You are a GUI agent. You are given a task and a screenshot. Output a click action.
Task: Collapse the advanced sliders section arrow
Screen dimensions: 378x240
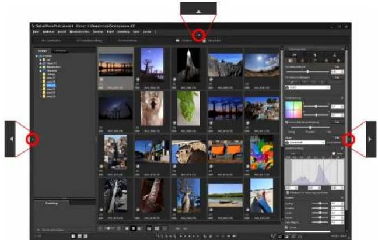pos(342,198)
